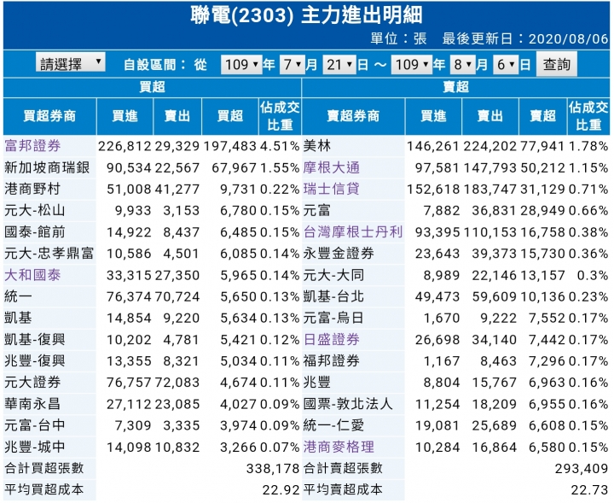The height and width of the screenshot is (503, 614).
Task: Select 統一-仁愛 row name
Action: click(x=333, y=425)
